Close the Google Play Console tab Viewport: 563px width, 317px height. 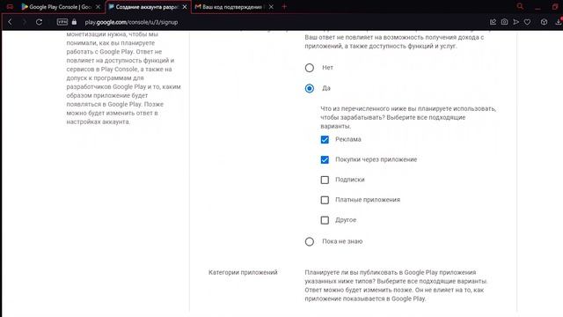(98, 7)
